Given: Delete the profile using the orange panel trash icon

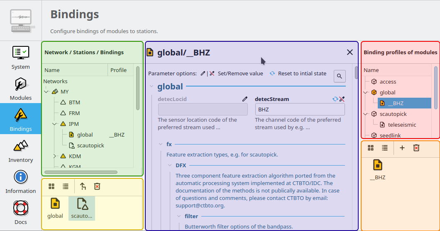Looking at the screenshot, I should [416, 148].
